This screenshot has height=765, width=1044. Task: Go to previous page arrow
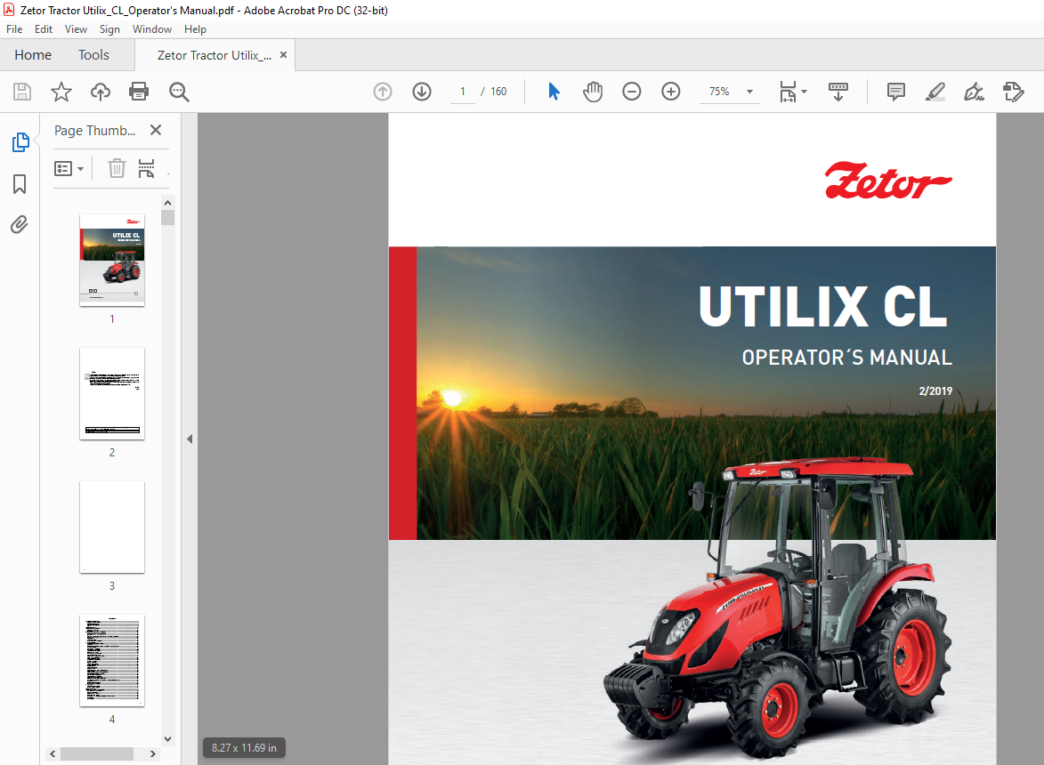coord(383,92)
